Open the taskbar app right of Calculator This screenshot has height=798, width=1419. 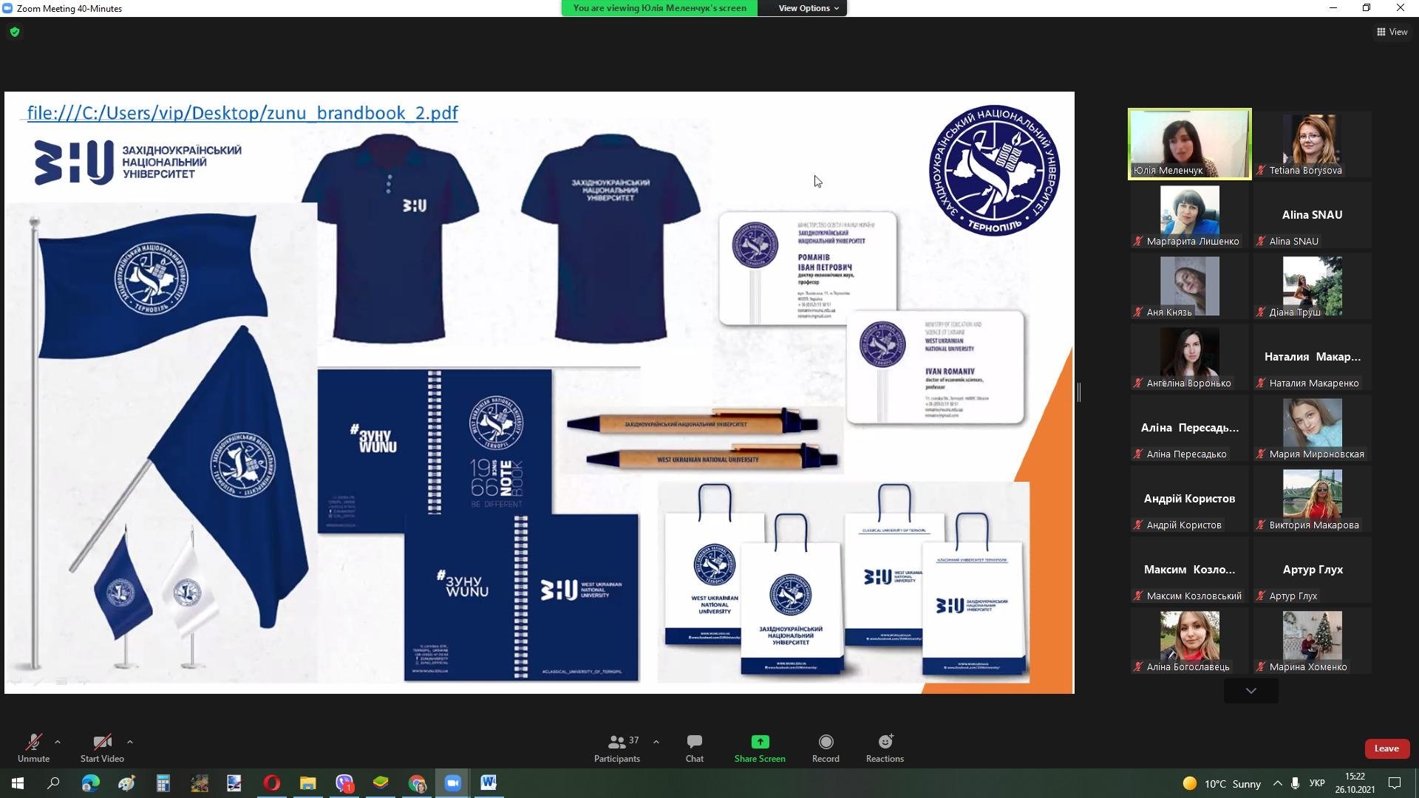(x=199, y=783)
